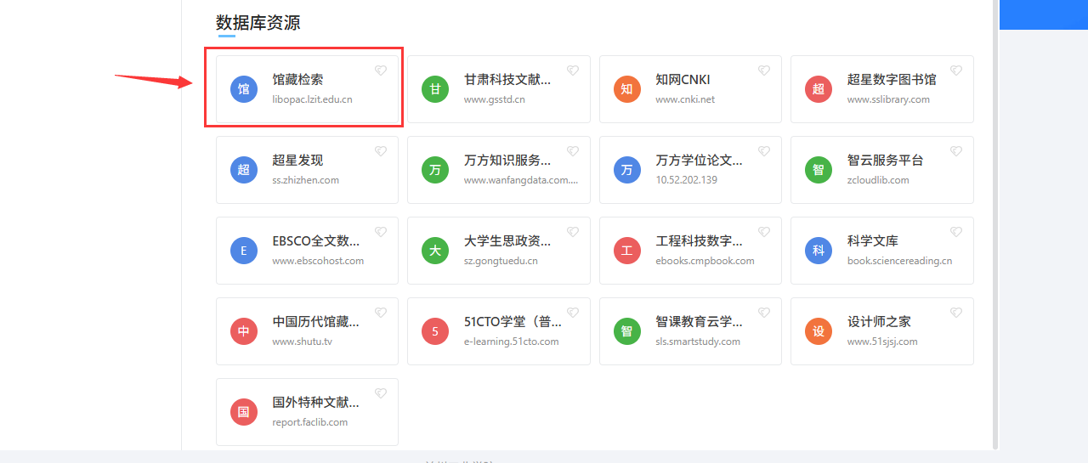Image resolution: width=1088 pixels, height=463 pixels.
Task: Click the green 甘 icon for 甘肃科技文献
Action: pyautogui.click(x=435, y=89)
